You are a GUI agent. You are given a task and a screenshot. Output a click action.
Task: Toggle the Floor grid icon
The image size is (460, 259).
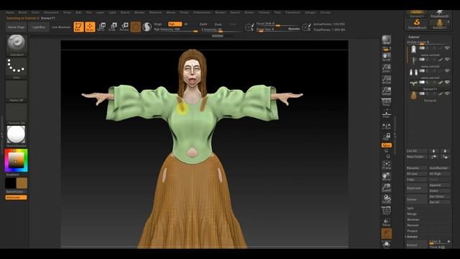tap(387, 114)
